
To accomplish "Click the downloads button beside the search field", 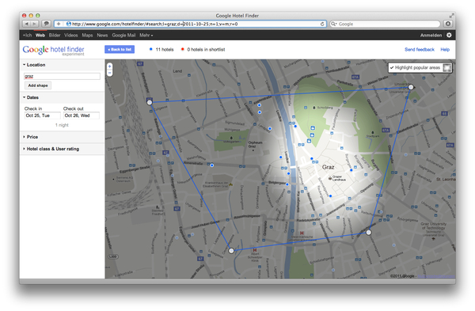I will (448, 24).
